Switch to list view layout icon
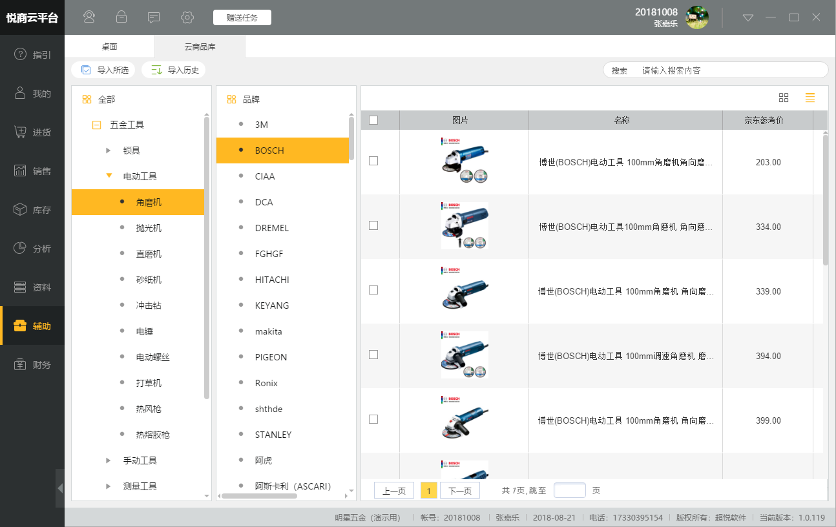Viewport: 836px width, 527px height. 810,98
